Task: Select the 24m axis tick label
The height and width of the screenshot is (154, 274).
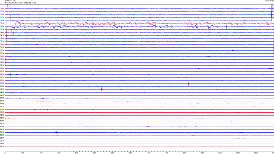Action: [220, 153]
